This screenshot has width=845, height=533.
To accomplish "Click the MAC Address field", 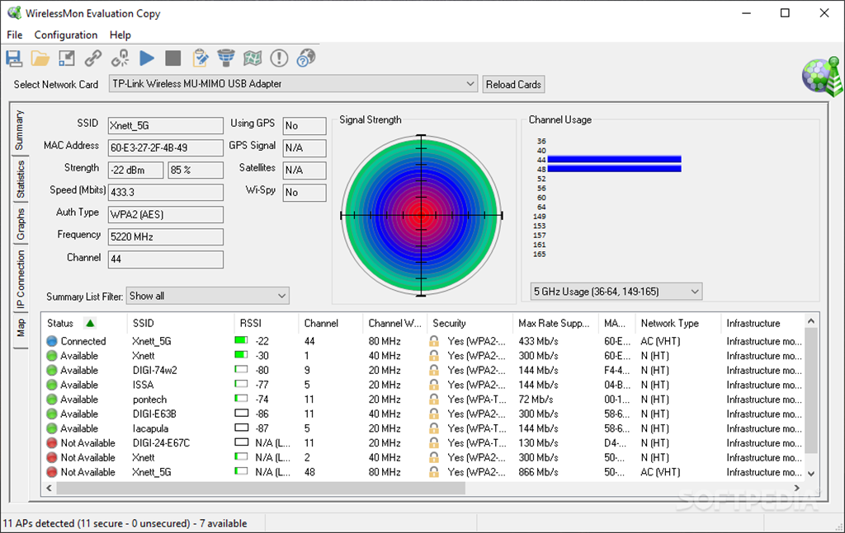I will click(165, 148).
